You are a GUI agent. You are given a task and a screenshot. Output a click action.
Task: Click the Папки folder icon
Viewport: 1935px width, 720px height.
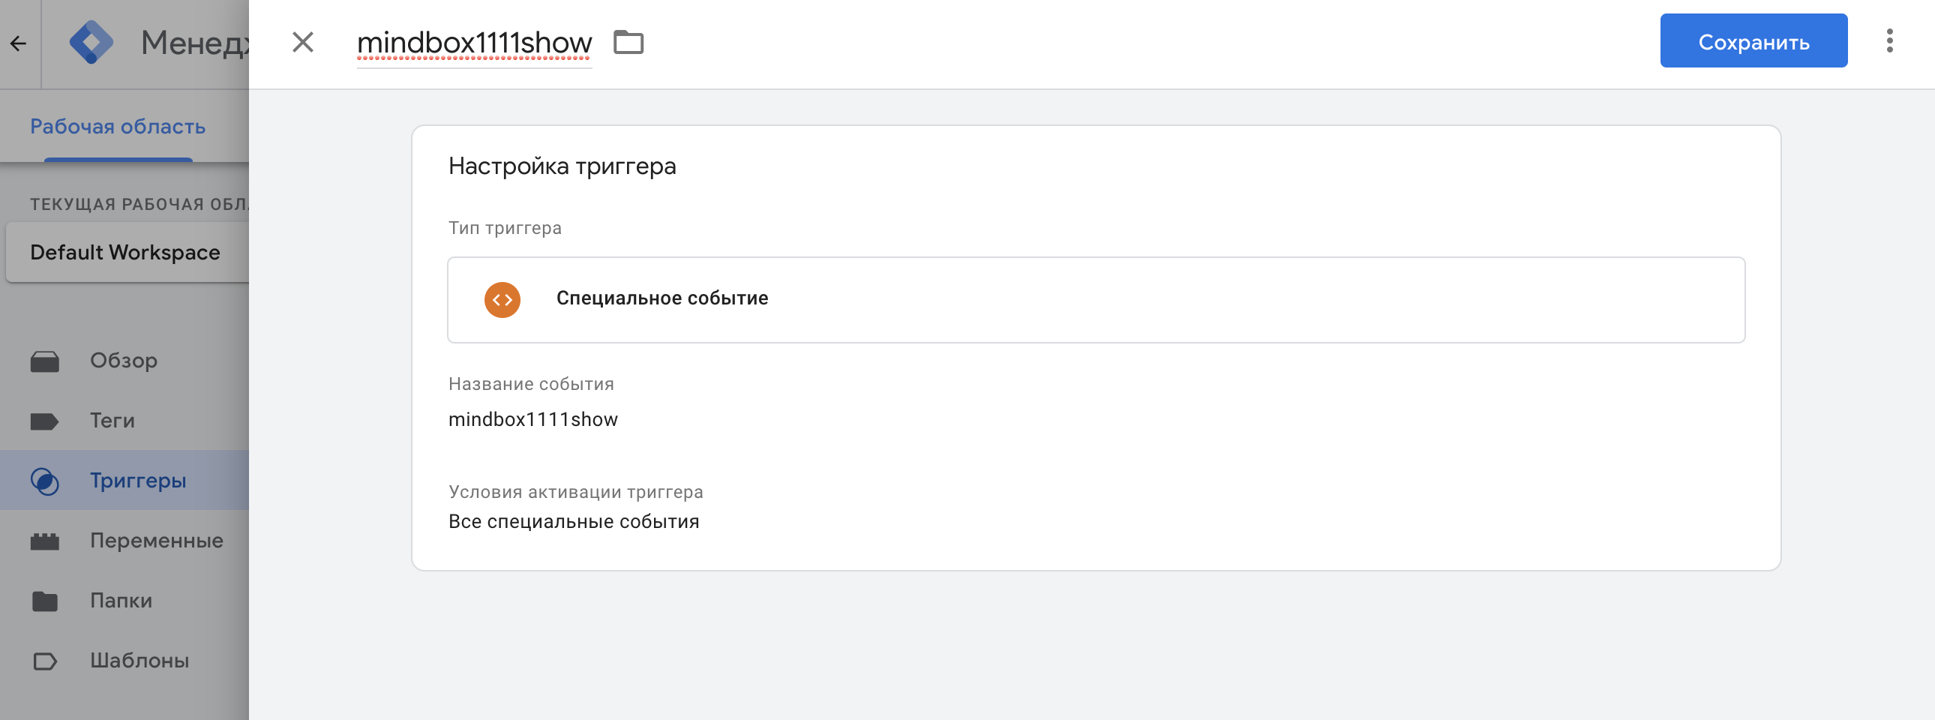pyautogui.click(x=45, y=601)
